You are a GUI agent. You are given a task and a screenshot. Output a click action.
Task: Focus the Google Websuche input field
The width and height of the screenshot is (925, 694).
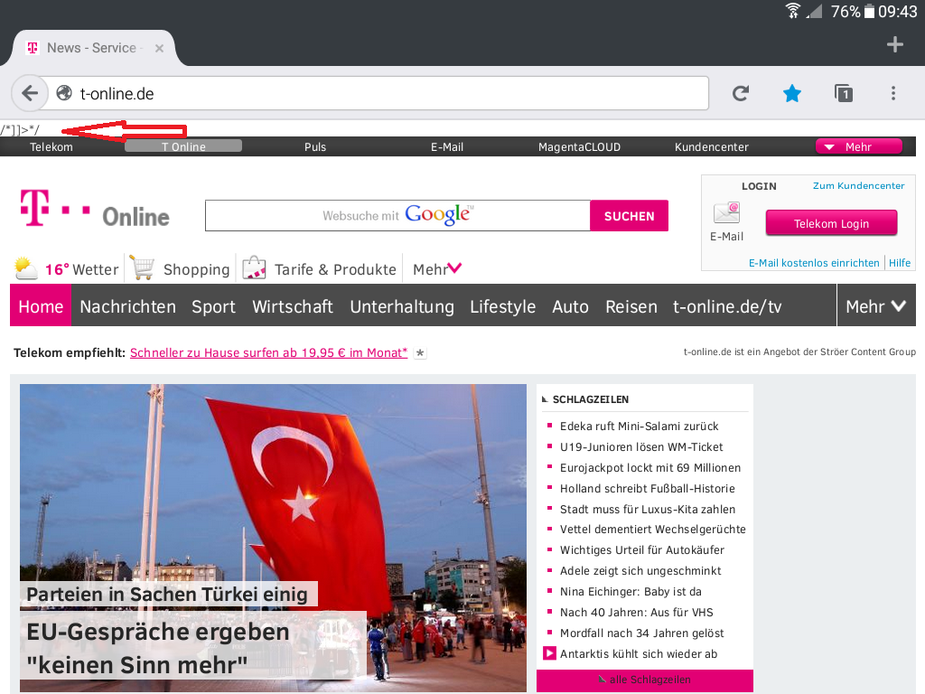pos(397,216)
